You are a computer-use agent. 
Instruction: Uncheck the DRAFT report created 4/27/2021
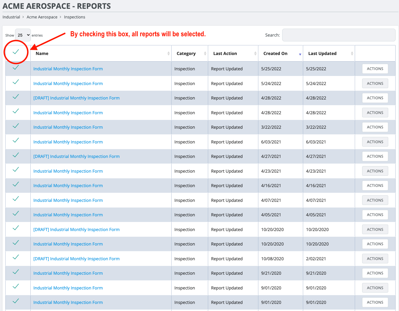point(16,155)
